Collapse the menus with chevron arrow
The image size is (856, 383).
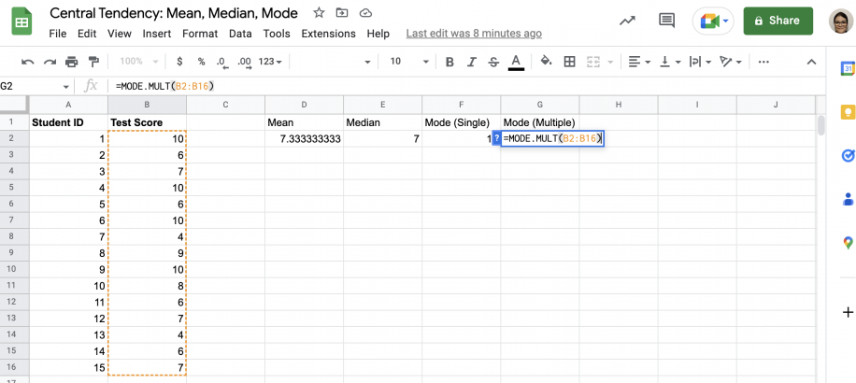click(812, 62)
